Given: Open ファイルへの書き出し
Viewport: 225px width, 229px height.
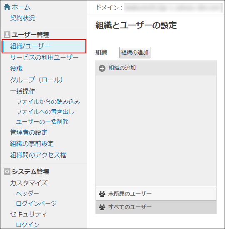Looking at the screenshot, I should point(45,112).
